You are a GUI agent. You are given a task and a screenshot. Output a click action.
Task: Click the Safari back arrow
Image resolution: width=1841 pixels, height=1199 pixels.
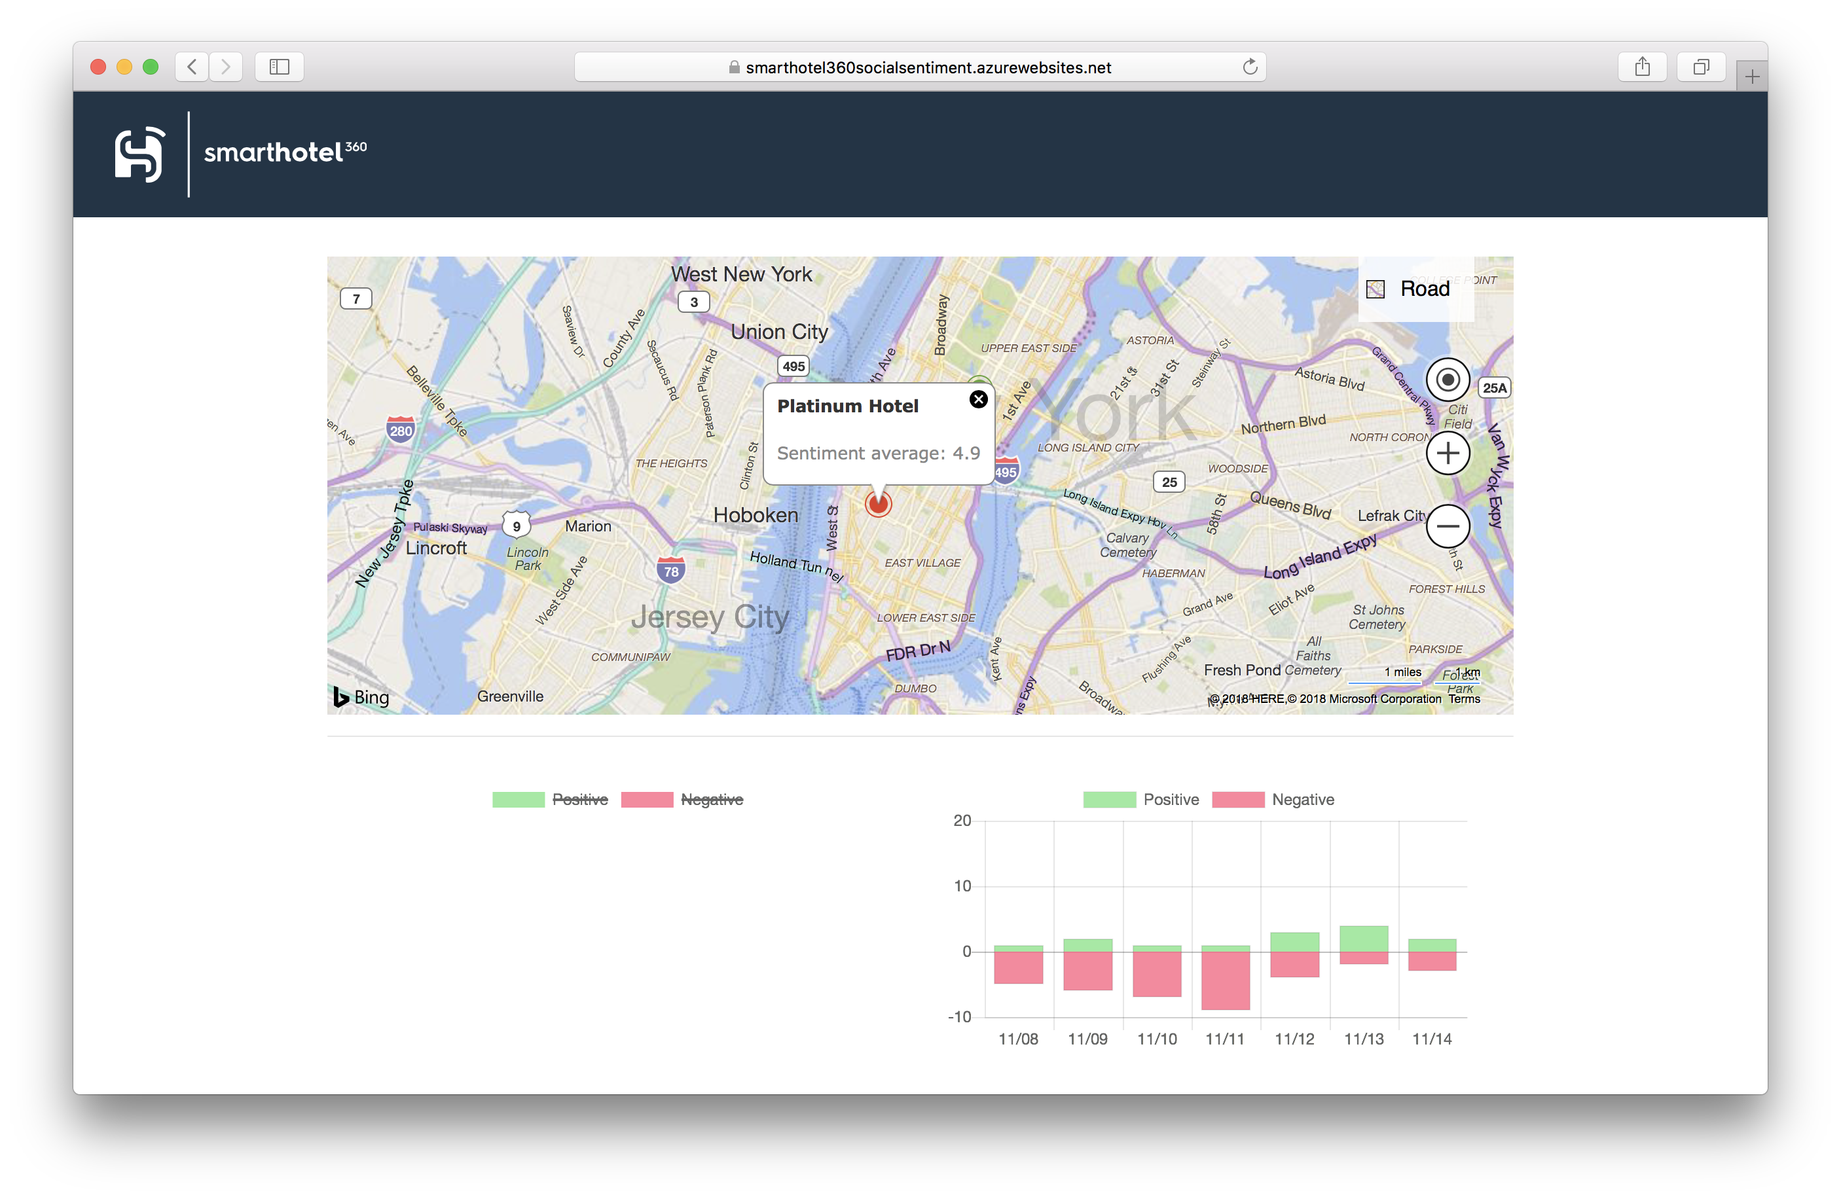click(192, 67)
